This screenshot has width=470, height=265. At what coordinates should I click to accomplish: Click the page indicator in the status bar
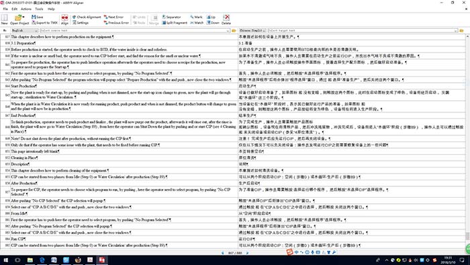235,253
